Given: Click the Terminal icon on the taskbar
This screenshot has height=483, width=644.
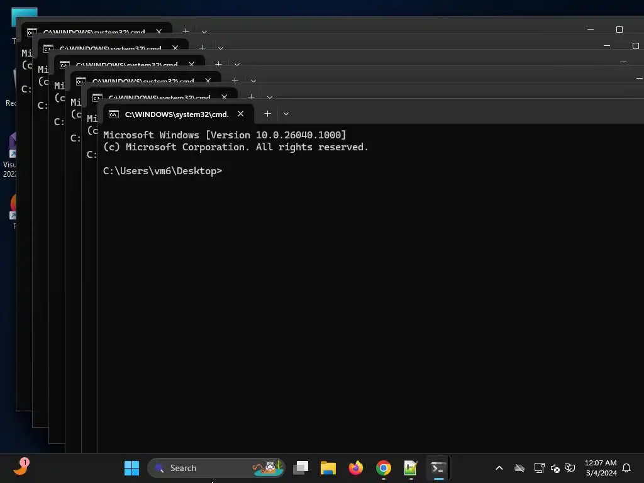Looking at the screenshot, I should pyautogui.click(x=438, y=468).
